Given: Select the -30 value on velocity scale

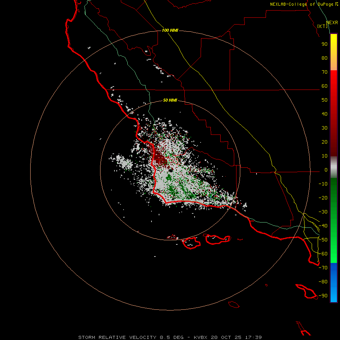Looking at the screenshot, I should coord(323,212).
